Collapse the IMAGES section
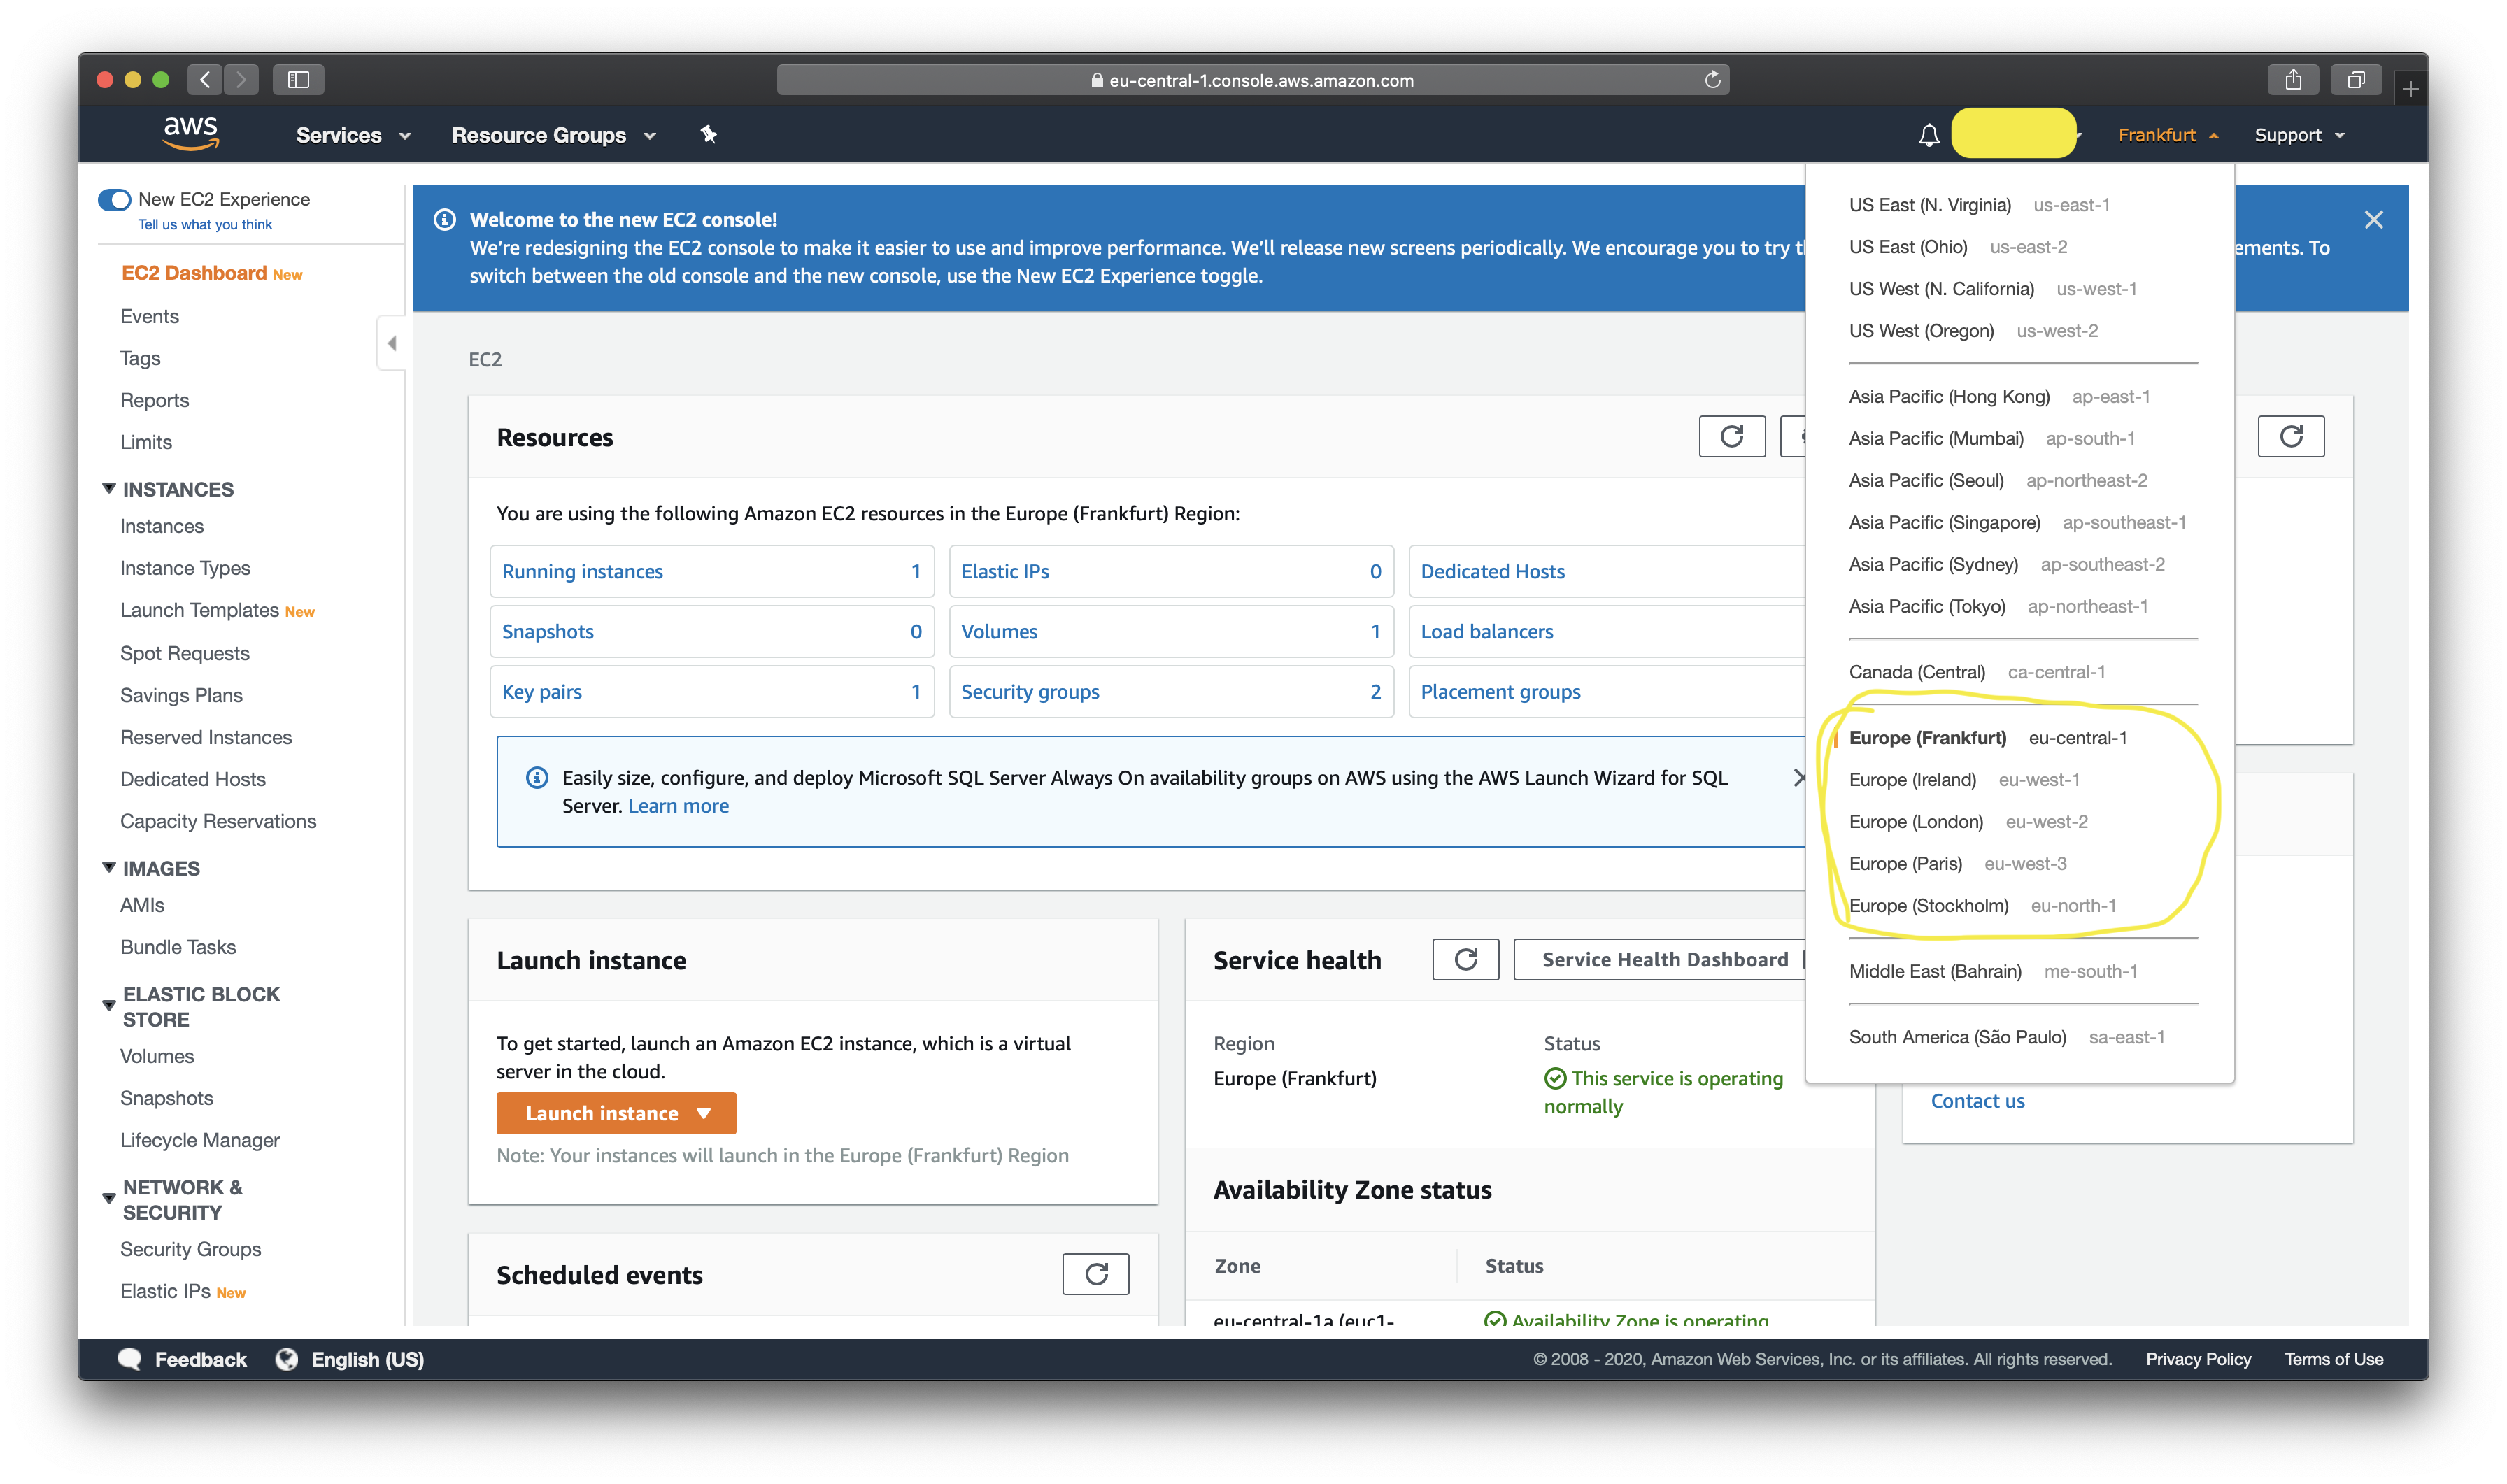The image size is (2507, 1484). [x=109, y=867]
